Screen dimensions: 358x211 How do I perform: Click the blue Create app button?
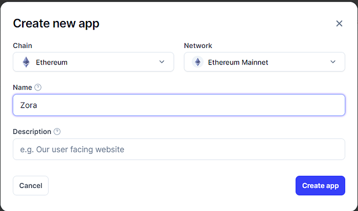320,185
